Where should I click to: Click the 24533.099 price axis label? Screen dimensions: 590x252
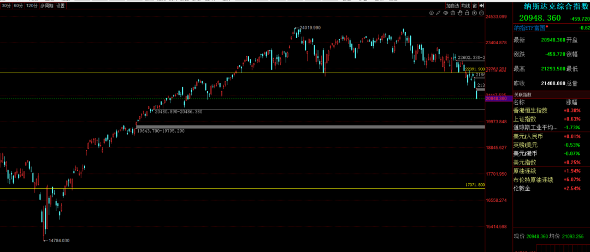click(x=497, y=16)
